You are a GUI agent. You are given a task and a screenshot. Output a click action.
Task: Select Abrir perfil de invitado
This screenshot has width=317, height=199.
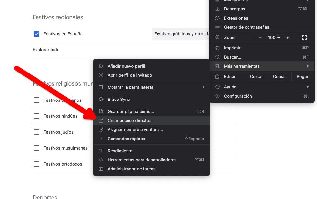pos(151,75)
